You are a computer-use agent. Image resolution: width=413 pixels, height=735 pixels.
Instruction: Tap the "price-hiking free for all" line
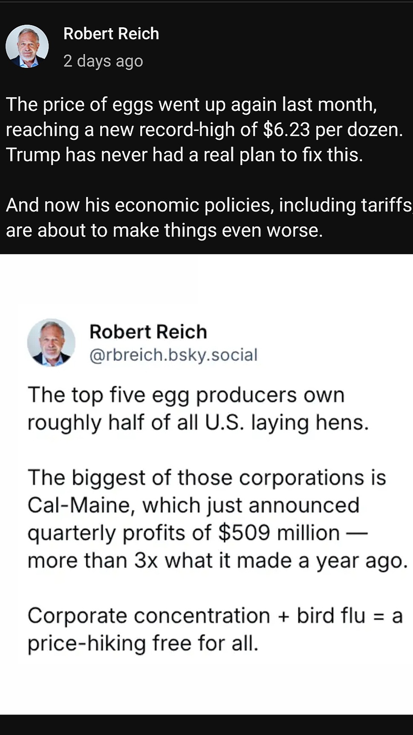coord(143,643)
